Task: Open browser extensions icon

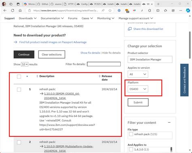Action: point(149,10)
